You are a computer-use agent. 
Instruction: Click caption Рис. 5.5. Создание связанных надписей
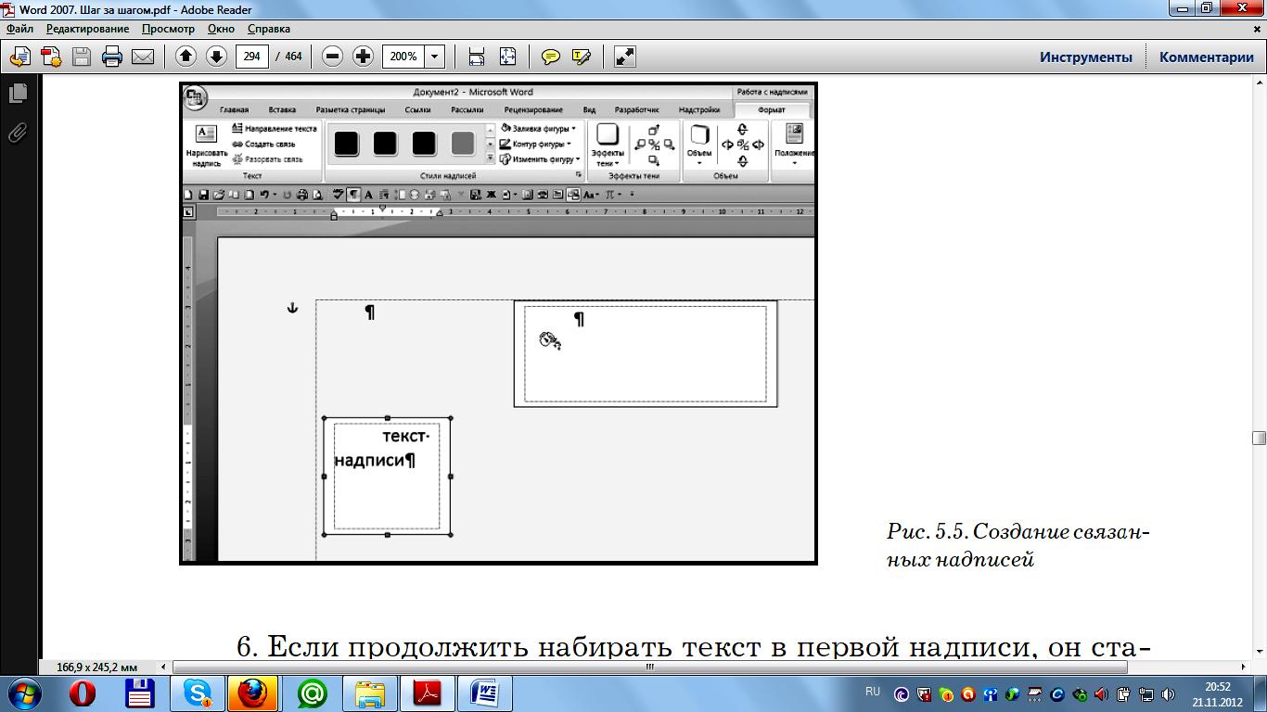pyautogui.click(x=1018, y=546)
